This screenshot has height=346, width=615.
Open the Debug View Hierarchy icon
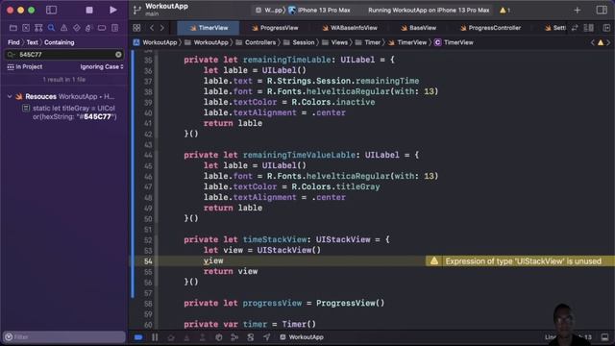pyautogui.click(x=219, y=337)
